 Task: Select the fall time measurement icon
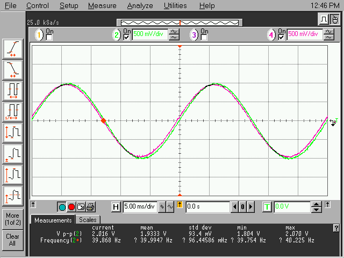click(x=13, y=70)
